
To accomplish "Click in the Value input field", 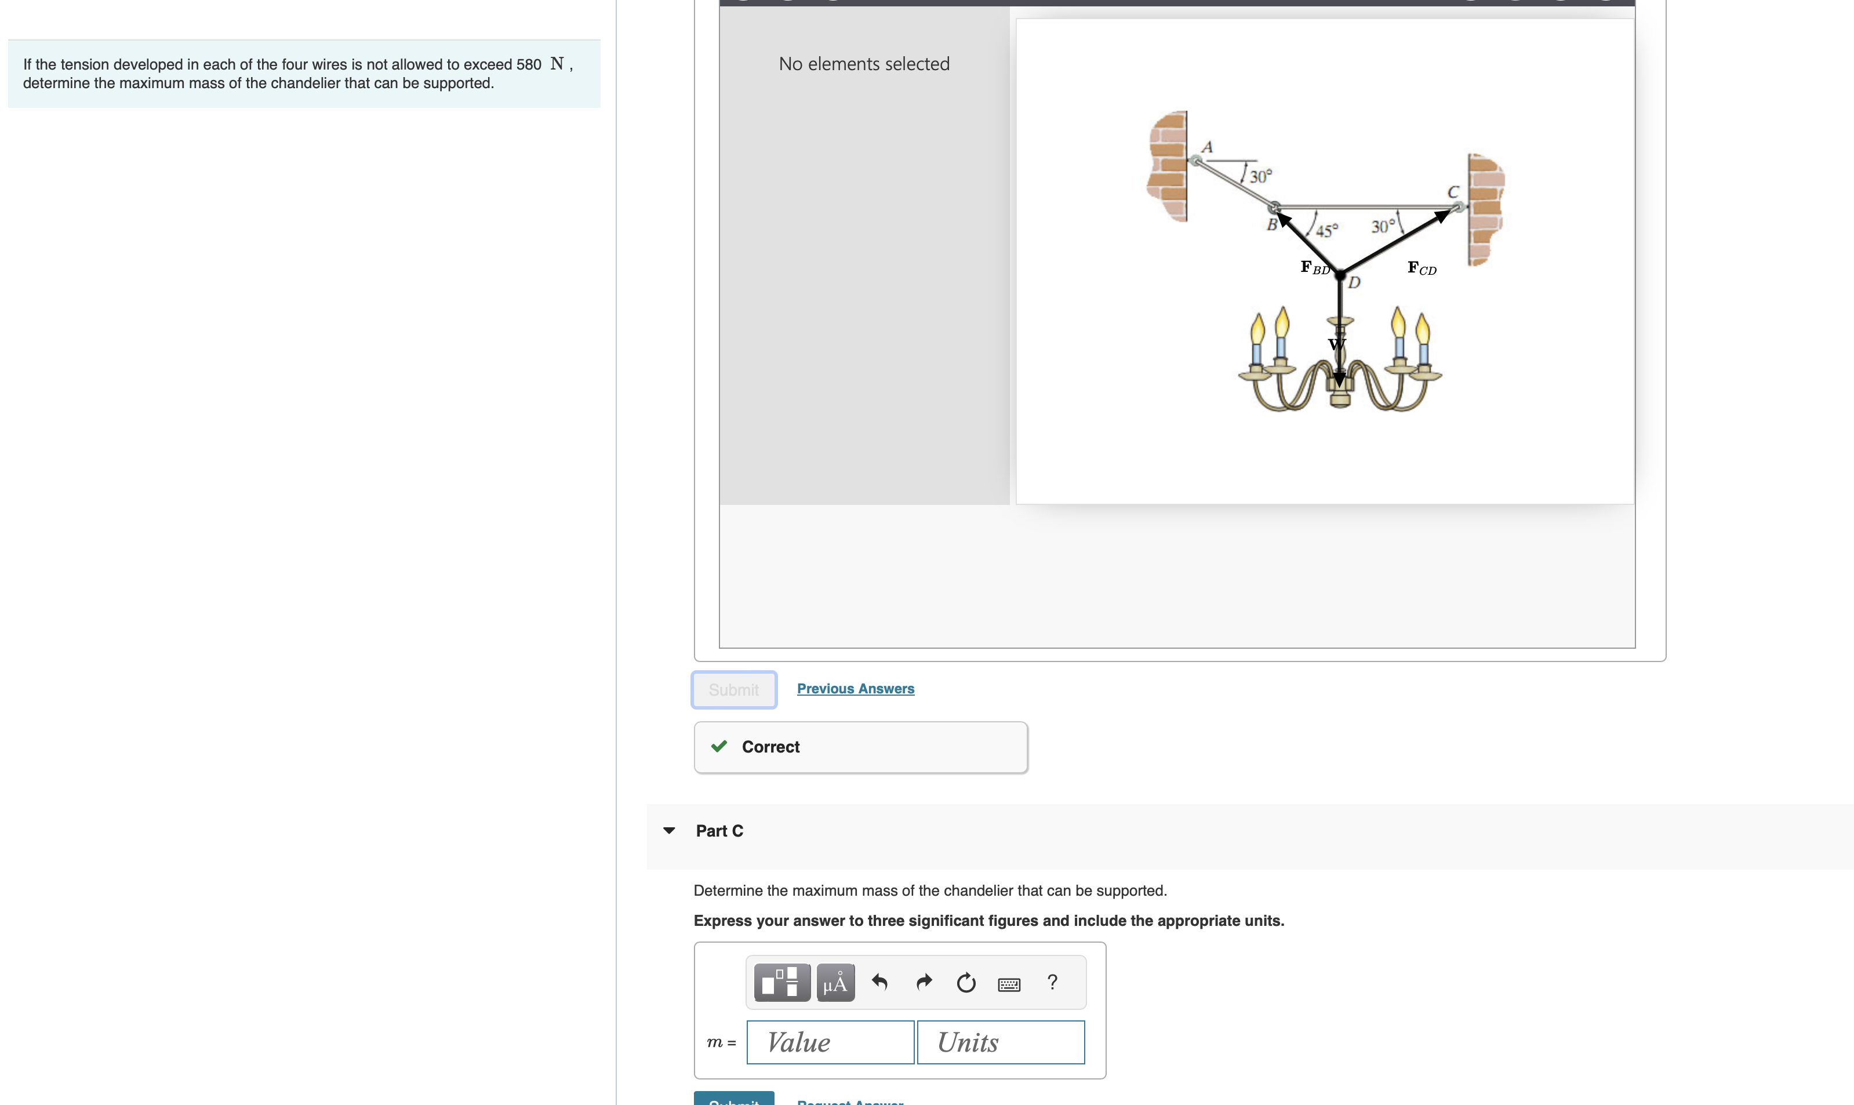I will [830, 1042].
